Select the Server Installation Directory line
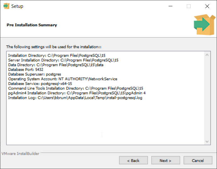The image size is (217, 169). coord(63,60)
